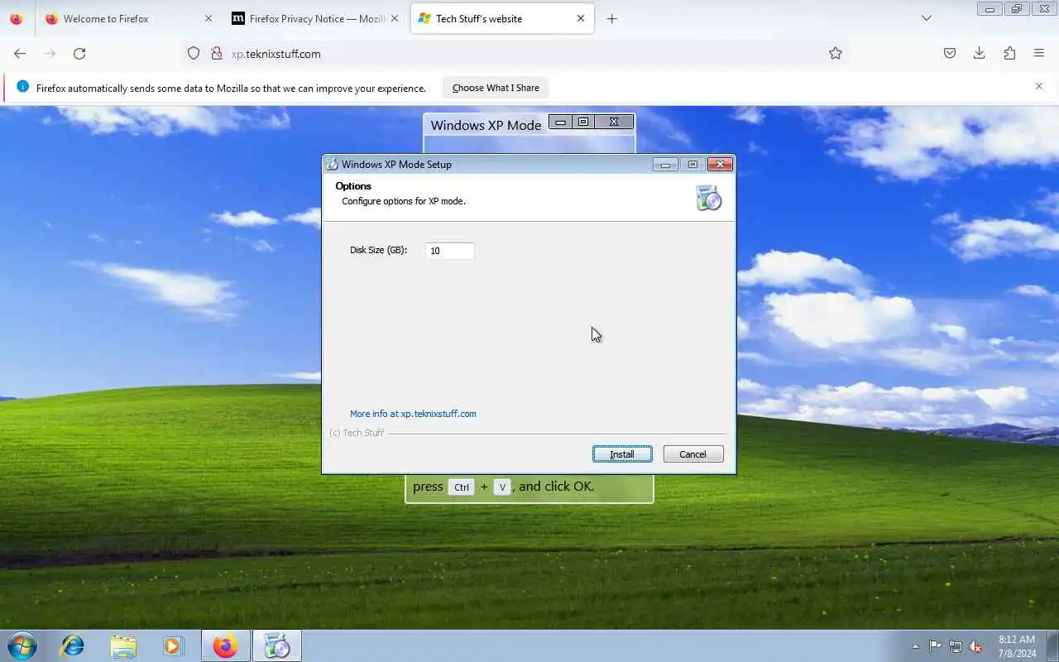Close the Firefox Privacy Notice tab
Image resolution: width=1059 pixels, height=662 pixels.
point(394,18)
